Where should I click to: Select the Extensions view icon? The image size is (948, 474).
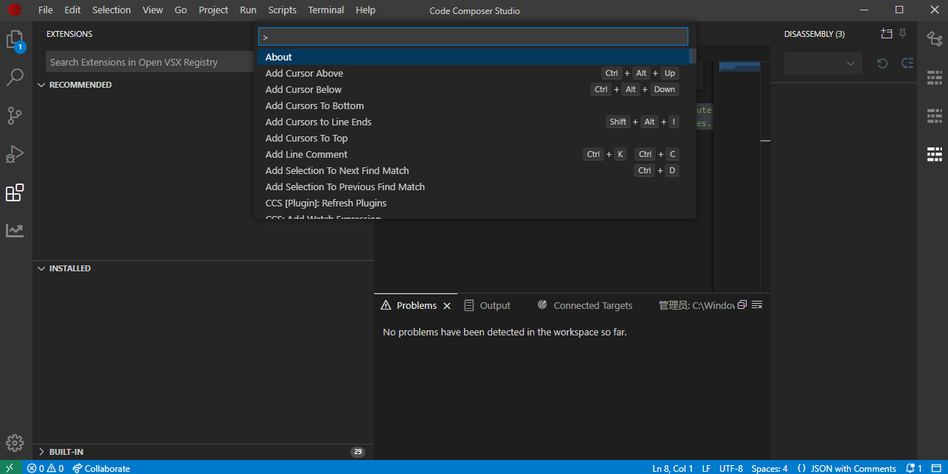coord(15,192)
